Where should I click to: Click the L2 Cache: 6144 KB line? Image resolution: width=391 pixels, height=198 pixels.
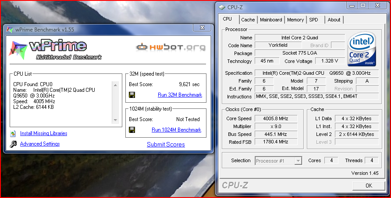33,107
